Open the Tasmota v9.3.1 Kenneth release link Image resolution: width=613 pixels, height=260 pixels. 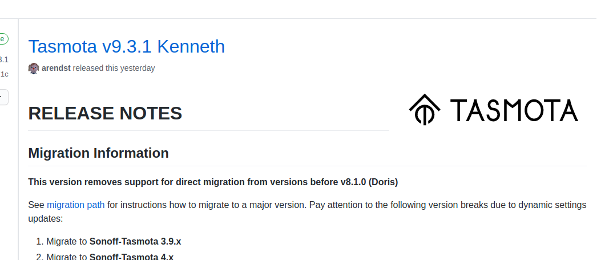126,46
